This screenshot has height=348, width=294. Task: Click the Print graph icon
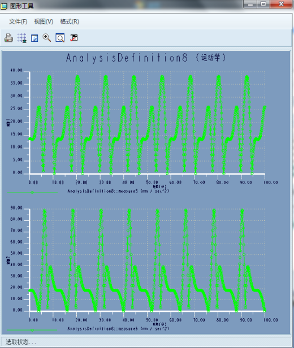[x=8, y=38]
